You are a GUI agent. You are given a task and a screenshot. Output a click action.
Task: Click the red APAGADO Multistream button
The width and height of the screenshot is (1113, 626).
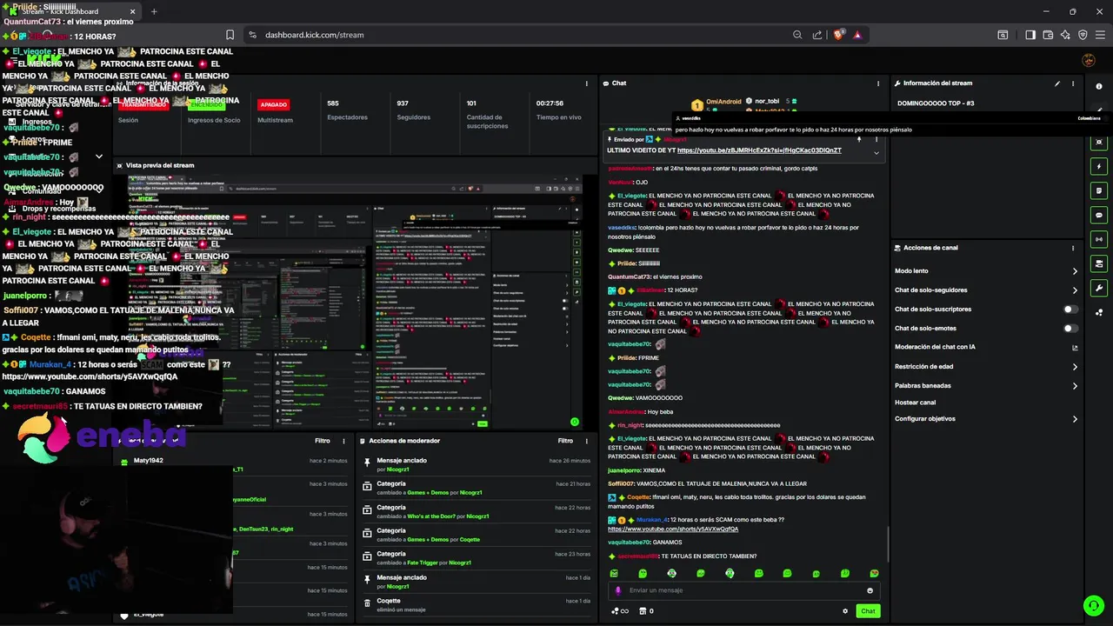pos(273,104)
